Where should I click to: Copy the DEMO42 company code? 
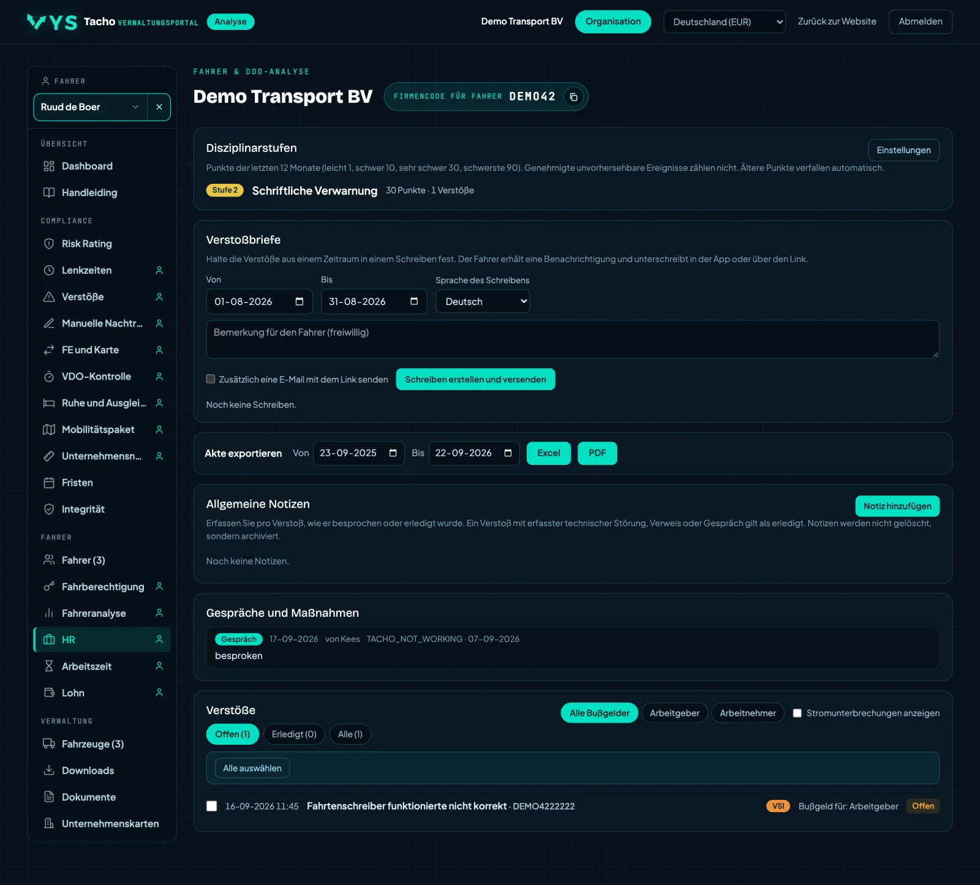click(573, 97)
